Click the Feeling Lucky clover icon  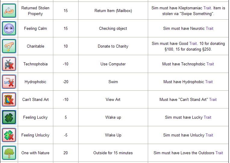pyautogui.click(x=9, y=117)
